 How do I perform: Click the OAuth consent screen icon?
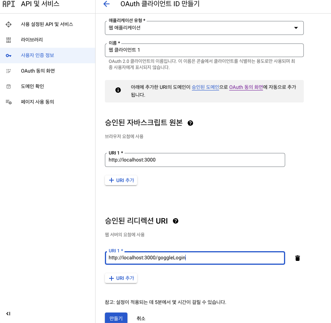[x=9, y=71]
